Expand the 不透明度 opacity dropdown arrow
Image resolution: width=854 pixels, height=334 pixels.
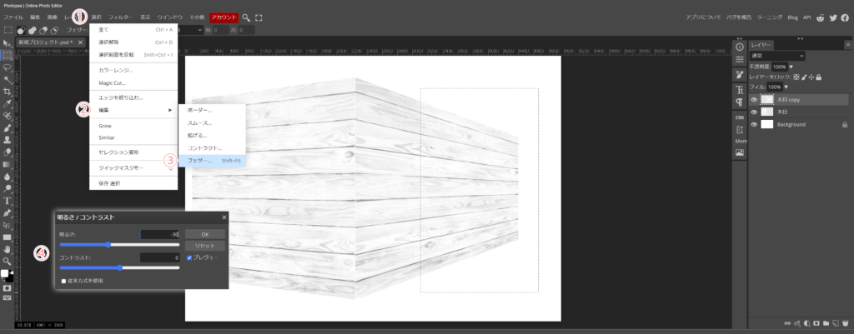(791, 66)
